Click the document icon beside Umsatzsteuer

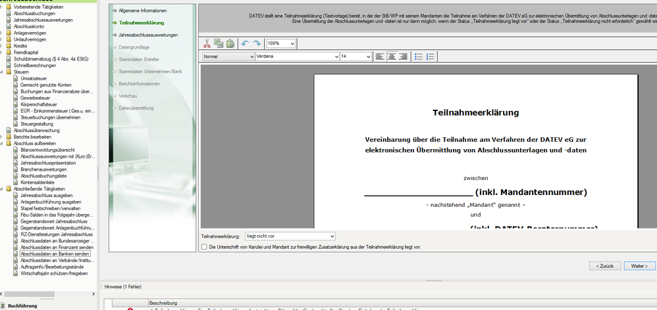pos(16,78)
